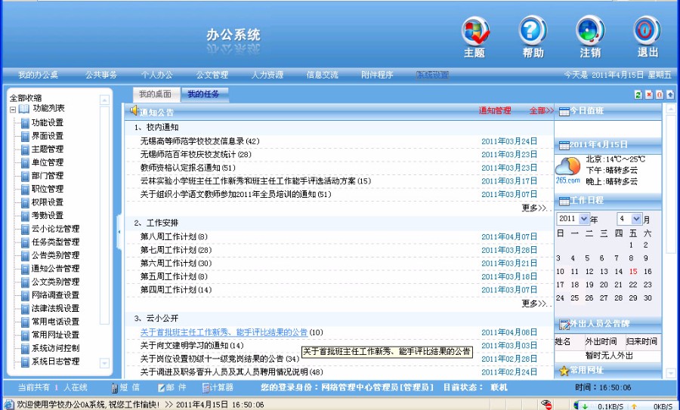Open 无锡高等师范学校校友信息录 notice

(199, 141)
